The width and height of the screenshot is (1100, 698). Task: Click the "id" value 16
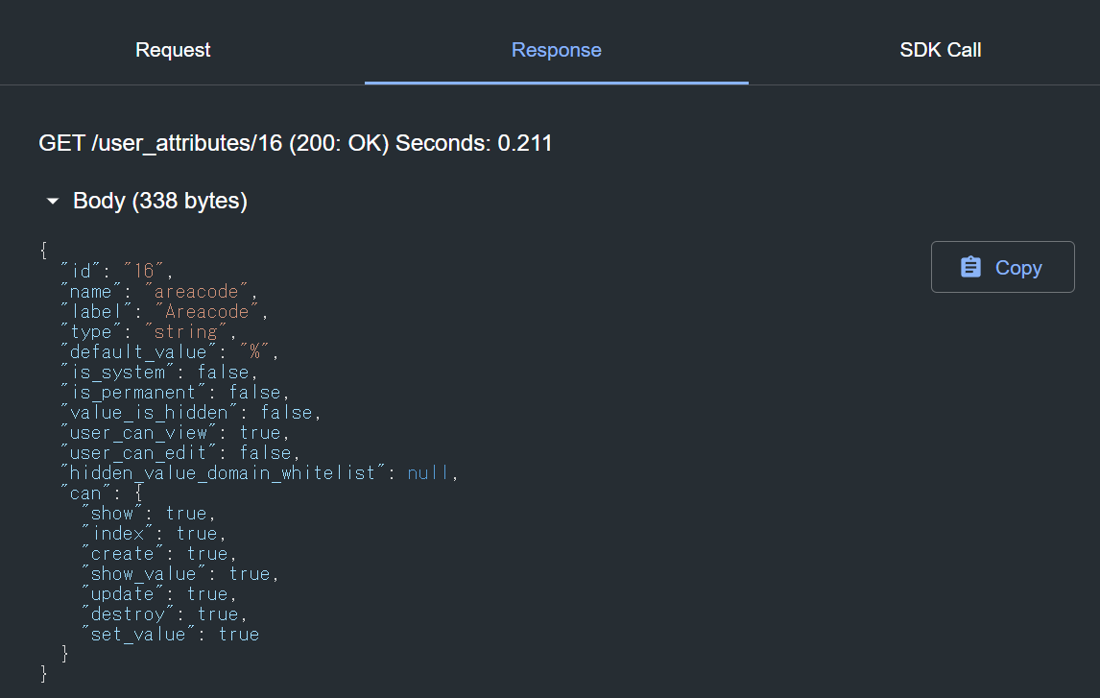pos(144,271)
